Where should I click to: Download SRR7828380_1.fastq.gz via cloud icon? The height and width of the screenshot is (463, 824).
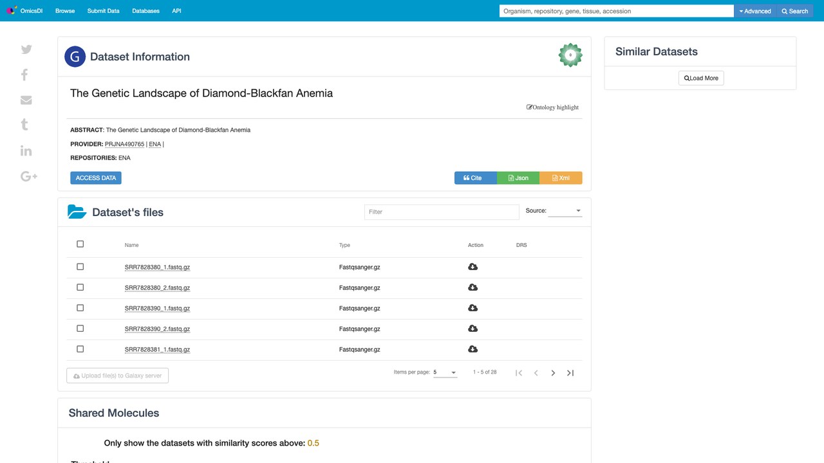pyautogui.click(x=473, y=267)
